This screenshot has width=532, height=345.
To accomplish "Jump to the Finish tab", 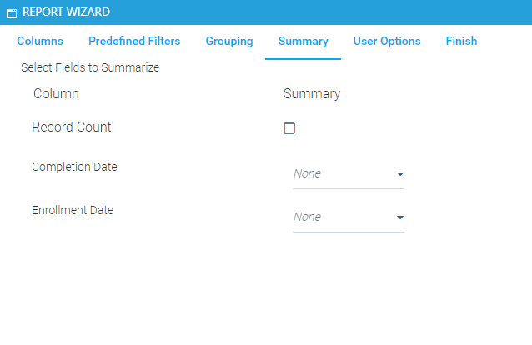I will (x=461, y=41).
